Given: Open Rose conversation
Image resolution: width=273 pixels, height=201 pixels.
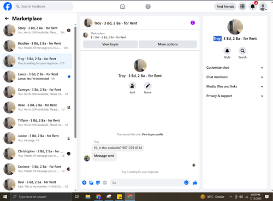Looking at the screenshot, I should point(37,108).
